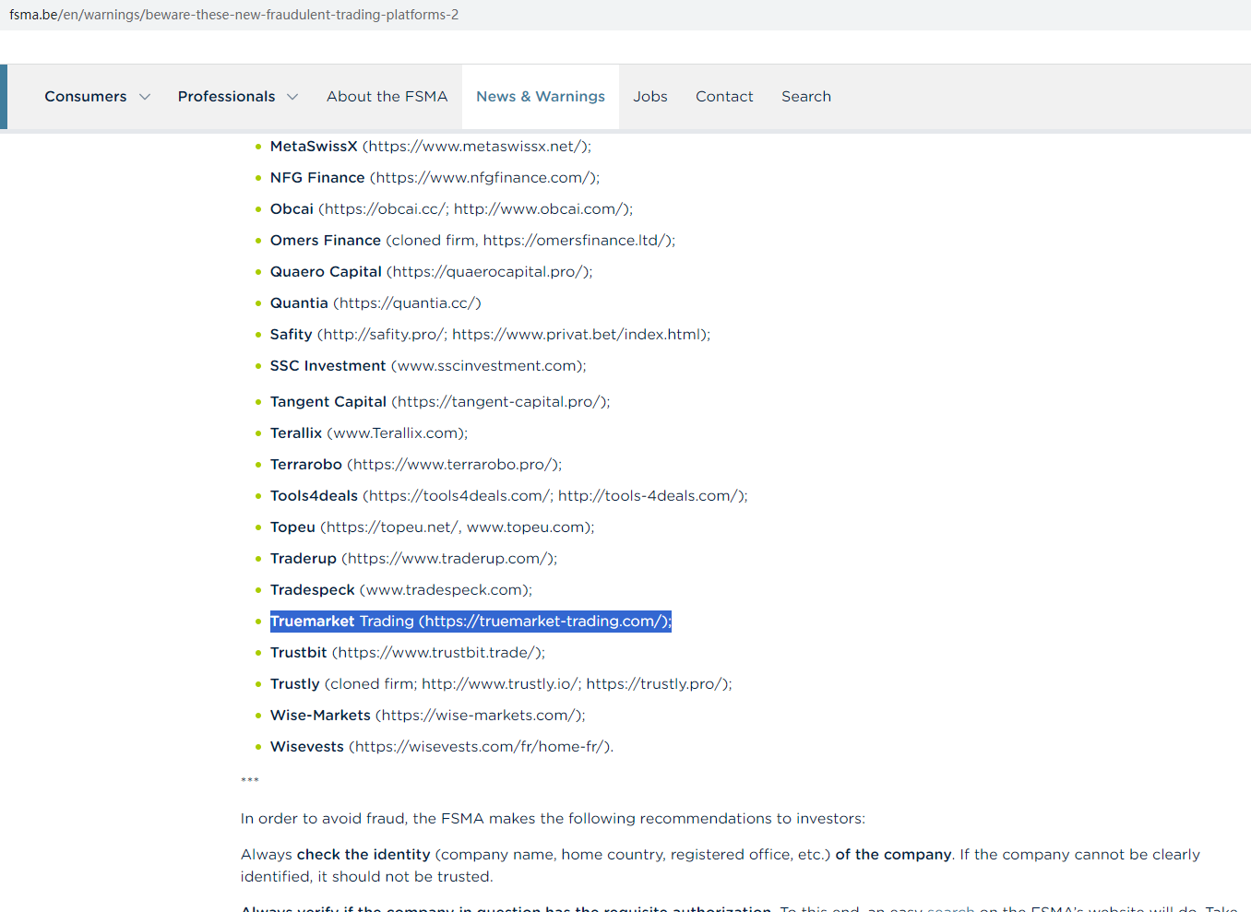The image size is (1251, 912).
Task: Click the Tangent Capital list entry
Action: 440,402
